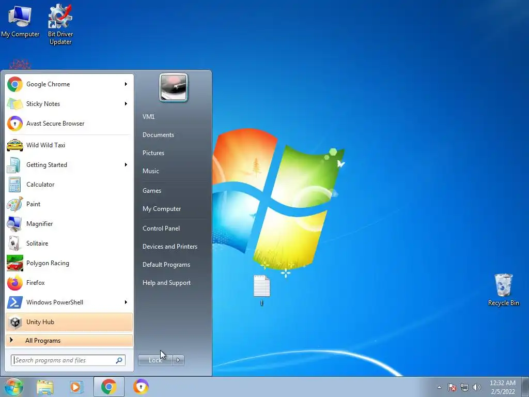Image resolution: width=529 pixels, height=397 pixels.
Task: Open My Computer in right pane
Action: (162, 209)
